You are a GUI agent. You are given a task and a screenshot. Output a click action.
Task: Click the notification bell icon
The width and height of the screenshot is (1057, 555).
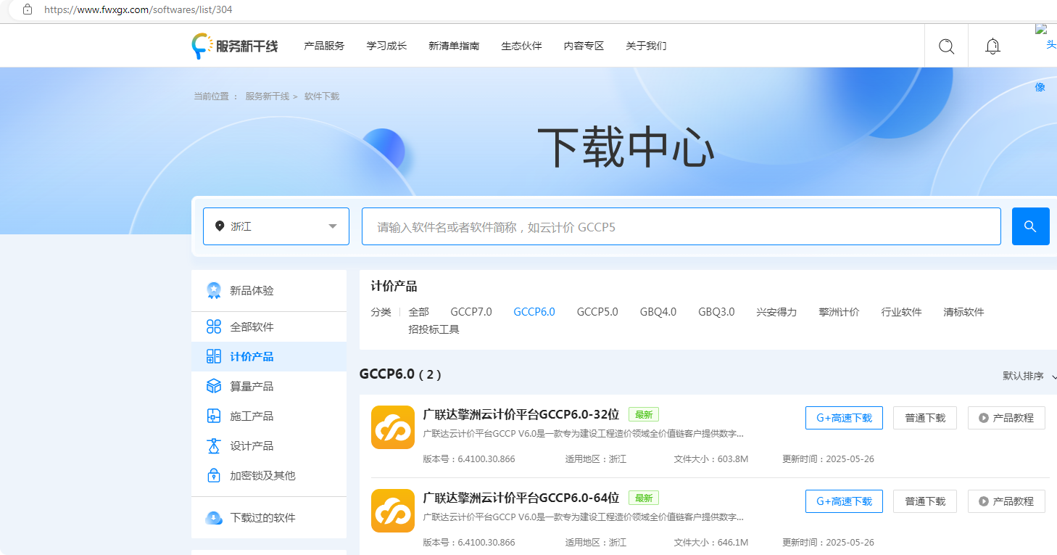992,46
